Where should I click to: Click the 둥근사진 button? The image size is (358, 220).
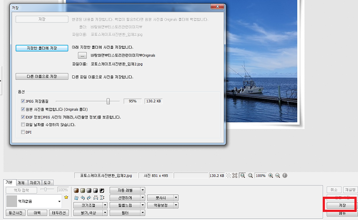pos(16,213)
